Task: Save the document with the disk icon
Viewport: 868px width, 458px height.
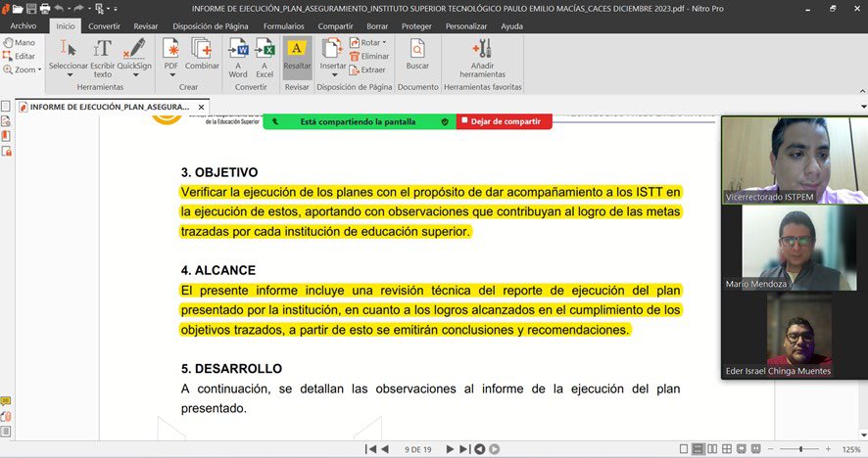Action: coord(31,8)
